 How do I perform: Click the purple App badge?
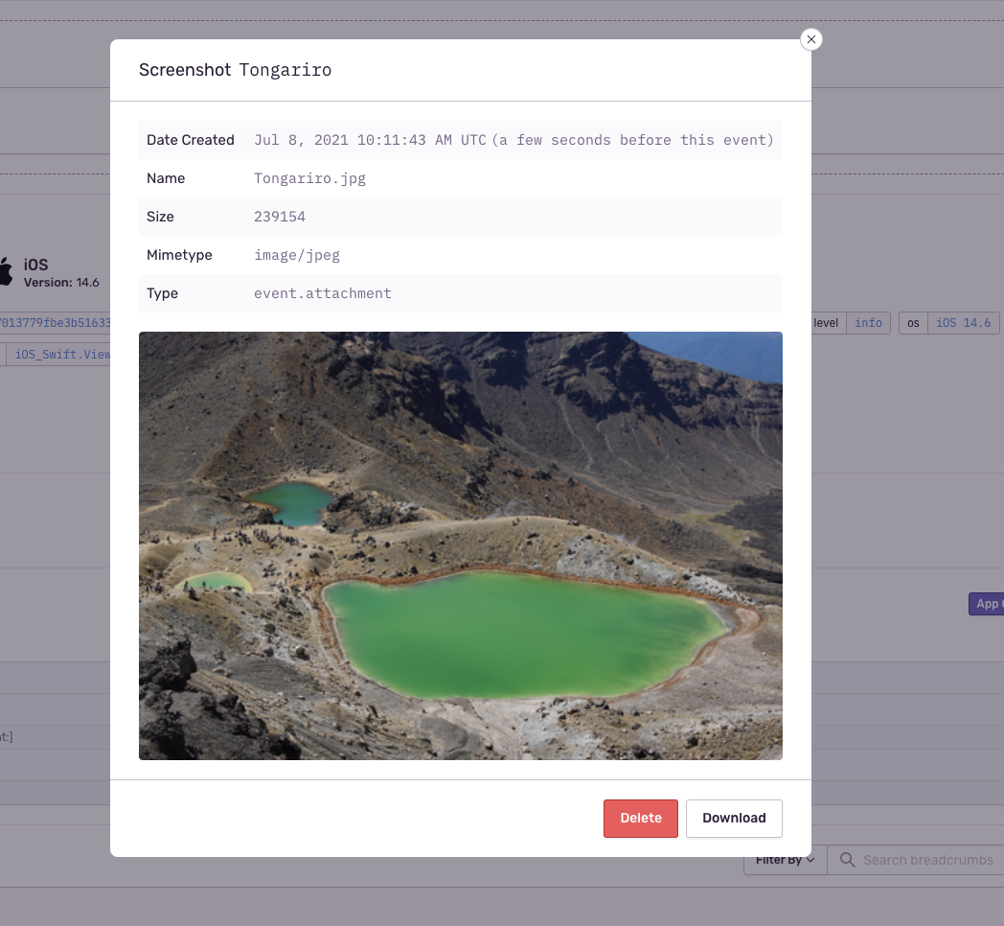(986, 604)
